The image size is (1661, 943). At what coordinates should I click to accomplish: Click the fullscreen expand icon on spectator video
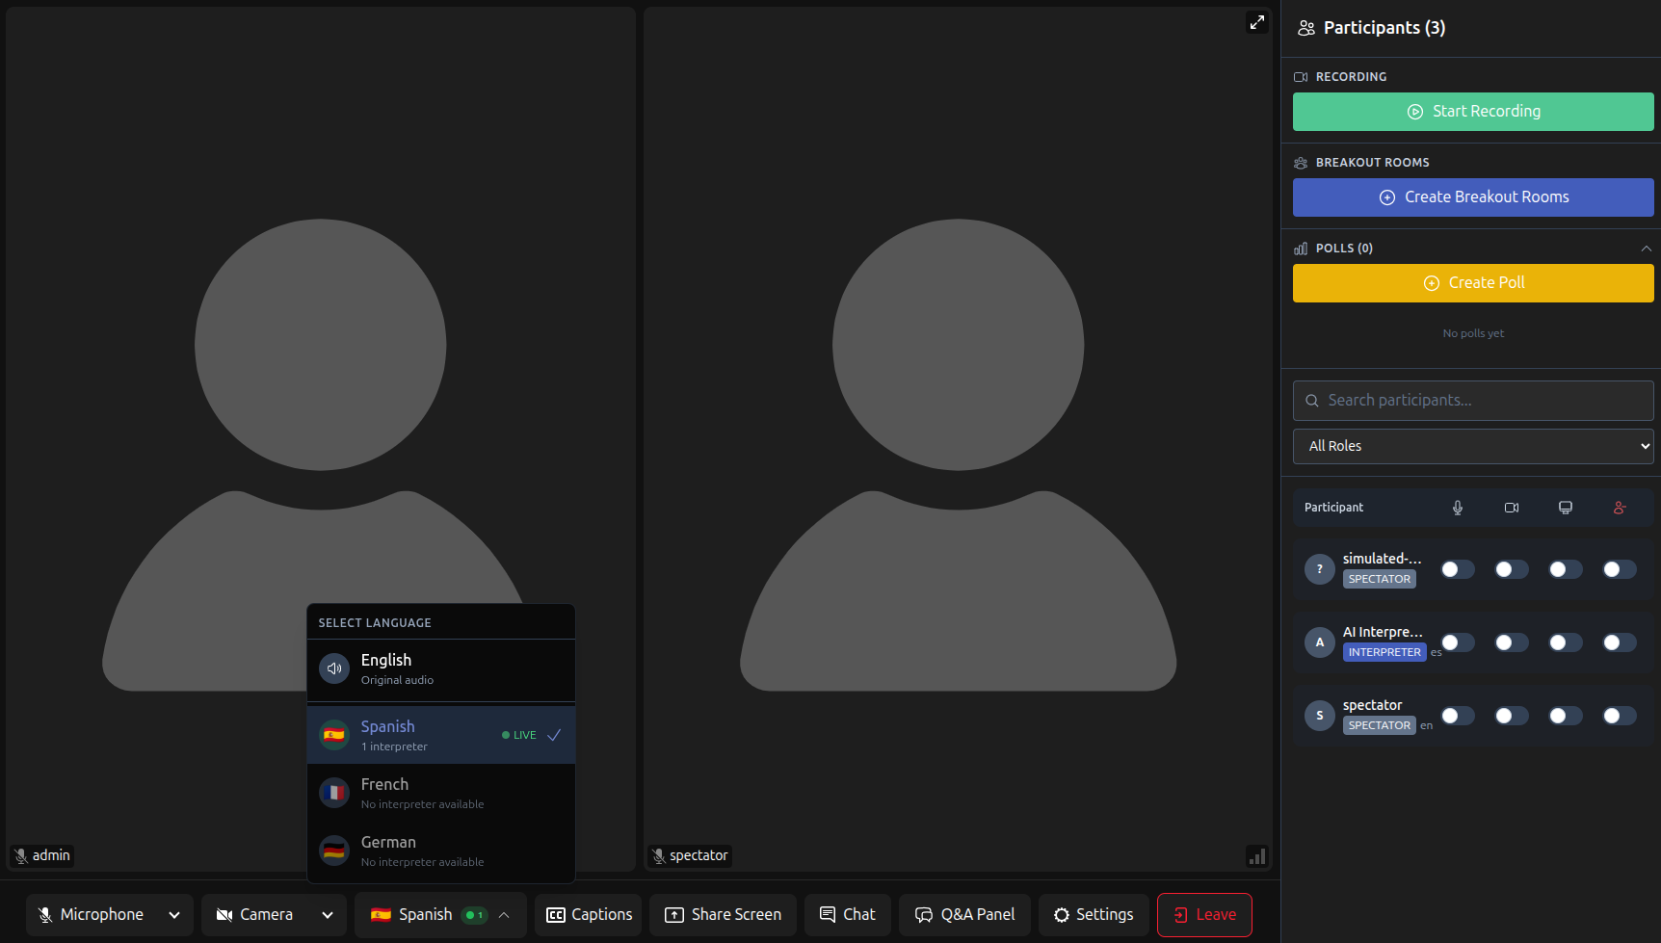(x=1257, y=22)
